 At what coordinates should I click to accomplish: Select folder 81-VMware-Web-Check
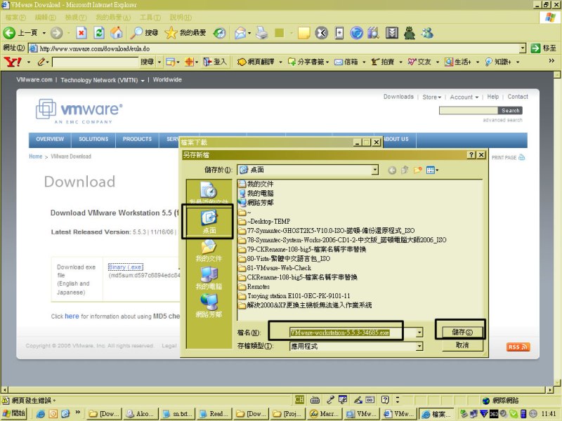point(275,268)
